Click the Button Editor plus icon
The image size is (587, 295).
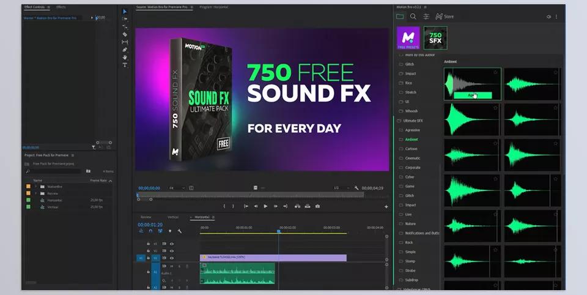386,206
